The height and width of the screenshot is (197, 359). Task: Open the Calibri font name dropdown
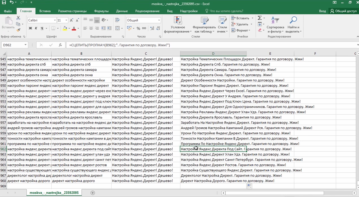pyautogui.click(x=55, y=20)
